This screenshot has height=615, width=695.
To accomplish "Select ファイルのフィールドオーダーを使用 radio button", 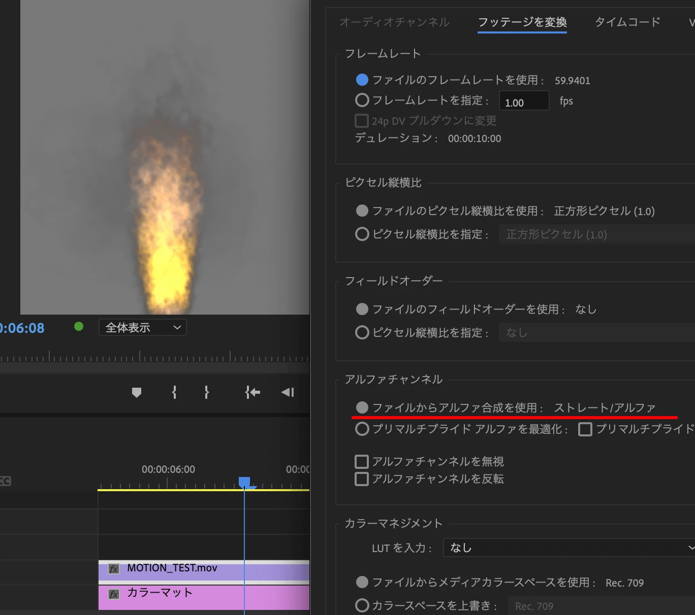I will 362,309.
